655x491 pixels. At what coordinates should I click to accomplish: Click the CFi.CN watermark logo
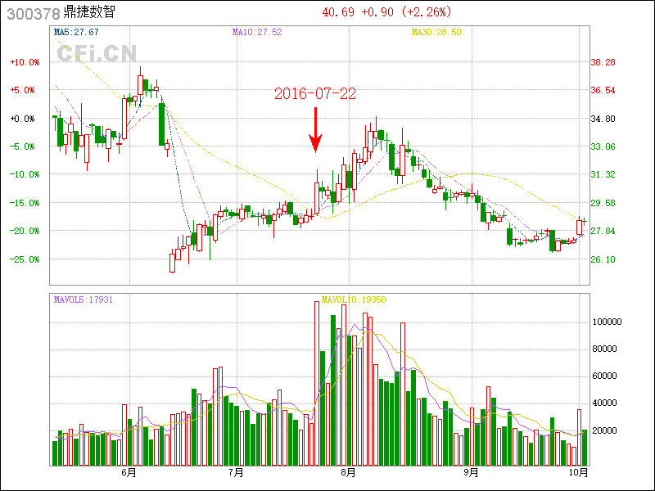[x=96, y=54]
